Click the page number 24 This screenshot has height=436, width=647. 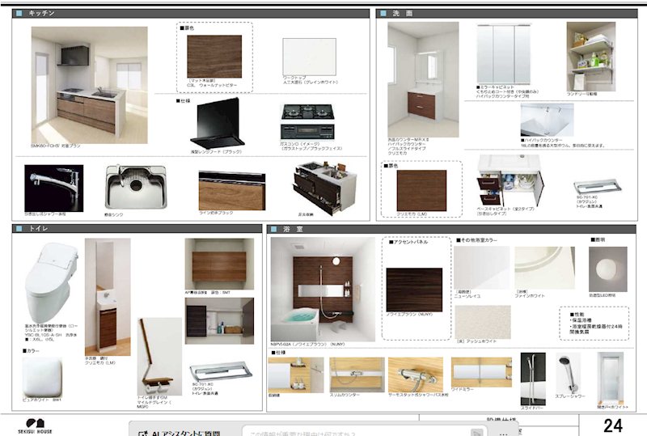613,425
